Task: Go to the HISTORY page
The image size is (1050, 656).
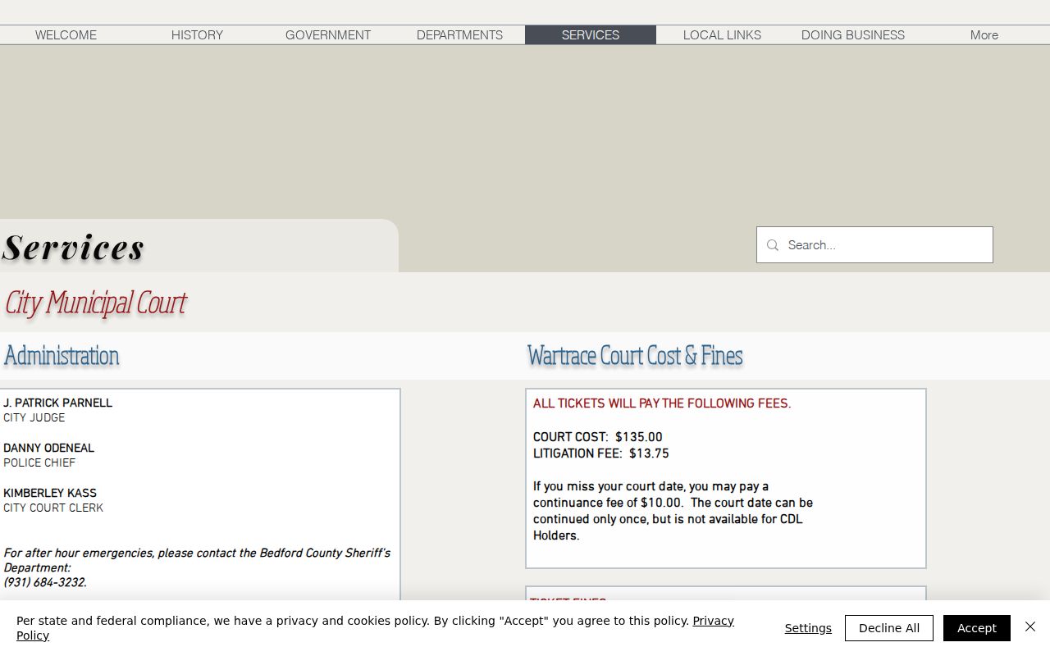Action: click(x=197, y=34)
